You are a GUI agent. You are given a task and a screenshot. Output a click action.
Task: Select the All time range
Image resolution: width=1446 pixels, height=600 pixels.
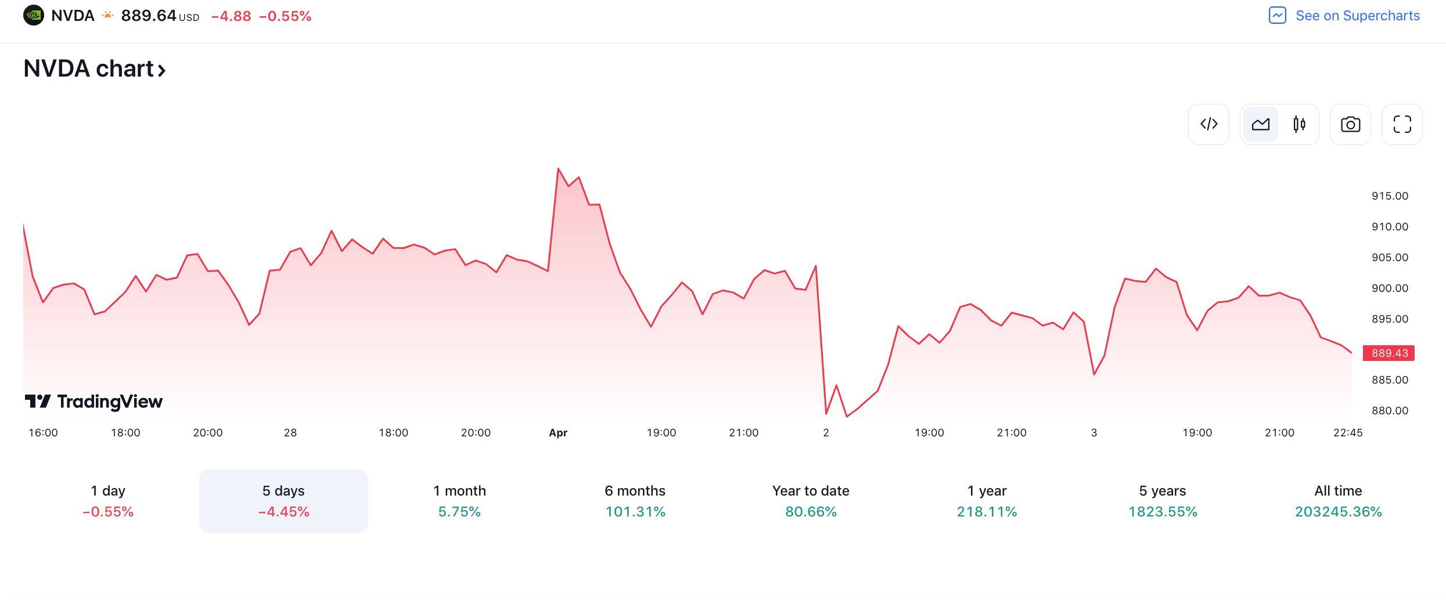tap(1338, 501)
